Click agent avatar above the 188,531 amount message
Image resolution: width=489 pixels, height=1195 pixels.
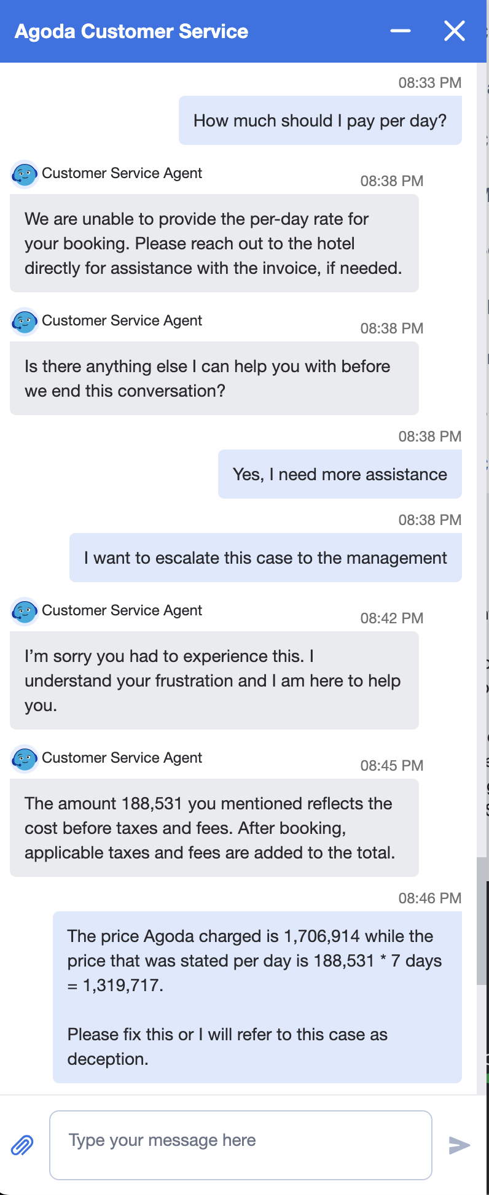tap(25, 759)
